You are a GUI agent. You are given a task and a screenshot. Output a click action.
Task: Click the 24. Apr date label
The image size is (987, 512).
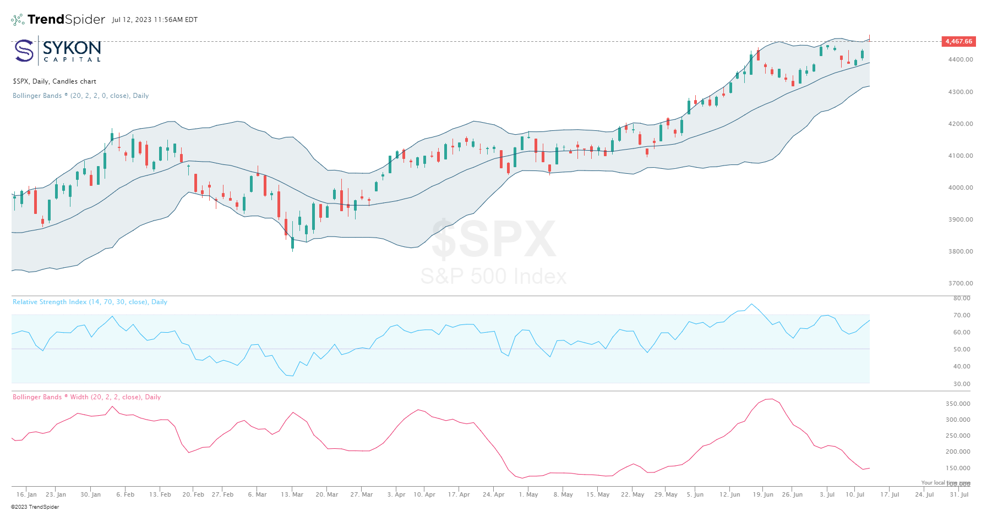(494, 494)
